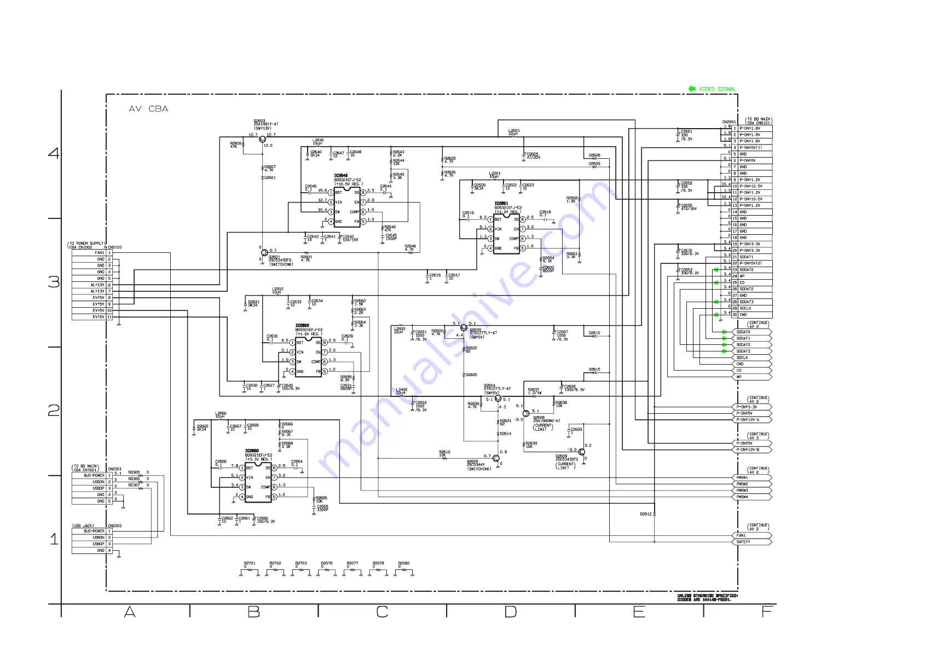Viewport: 931px width, 652px height.
Task: Click the diode specification note at bottom right
Action: pos(708,598)
